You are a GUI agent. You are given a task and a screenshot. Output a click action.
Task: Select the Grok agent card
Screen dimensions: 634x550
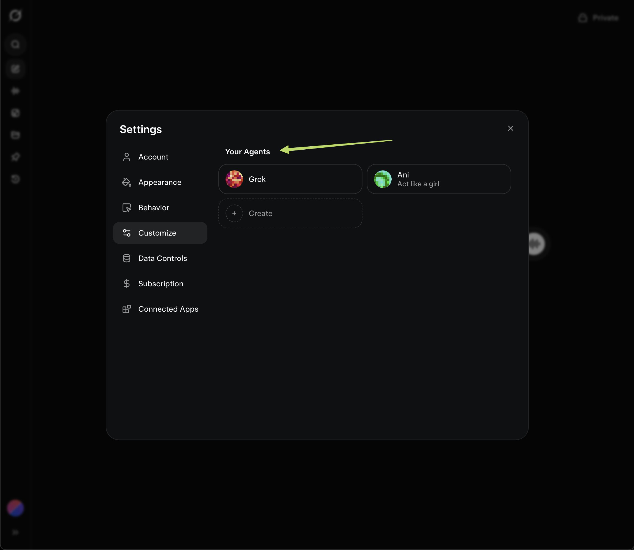coord(290,179)
